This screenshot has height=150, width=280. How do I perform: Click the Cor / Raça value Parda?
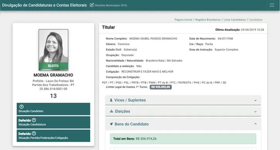click(x=209, y=44)
